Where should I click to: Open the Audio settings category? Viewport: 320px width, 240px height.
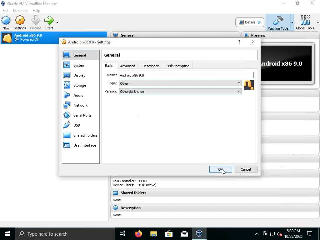pyautogui.click(x=81, y=95)
